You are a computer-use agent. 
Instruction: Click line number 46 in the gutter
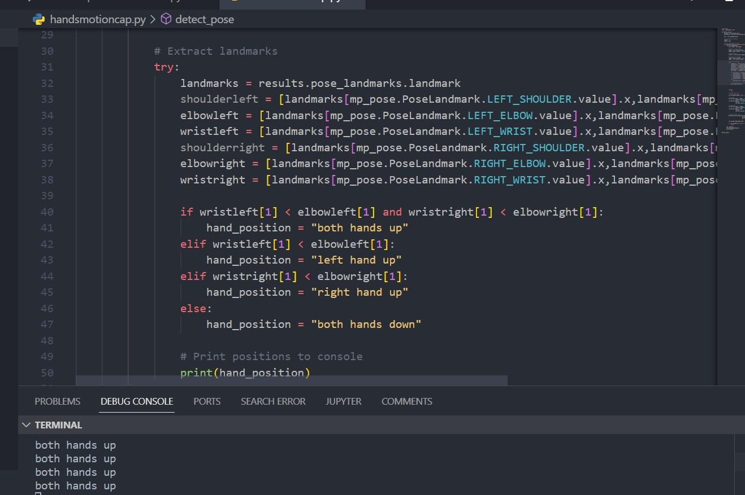point(47,309)
